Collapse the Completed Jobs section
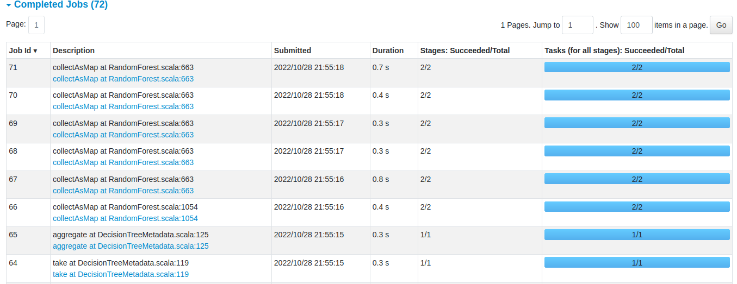Image resolution: width=737 pixels, height=284 pixels. click(x=57, y=5)
